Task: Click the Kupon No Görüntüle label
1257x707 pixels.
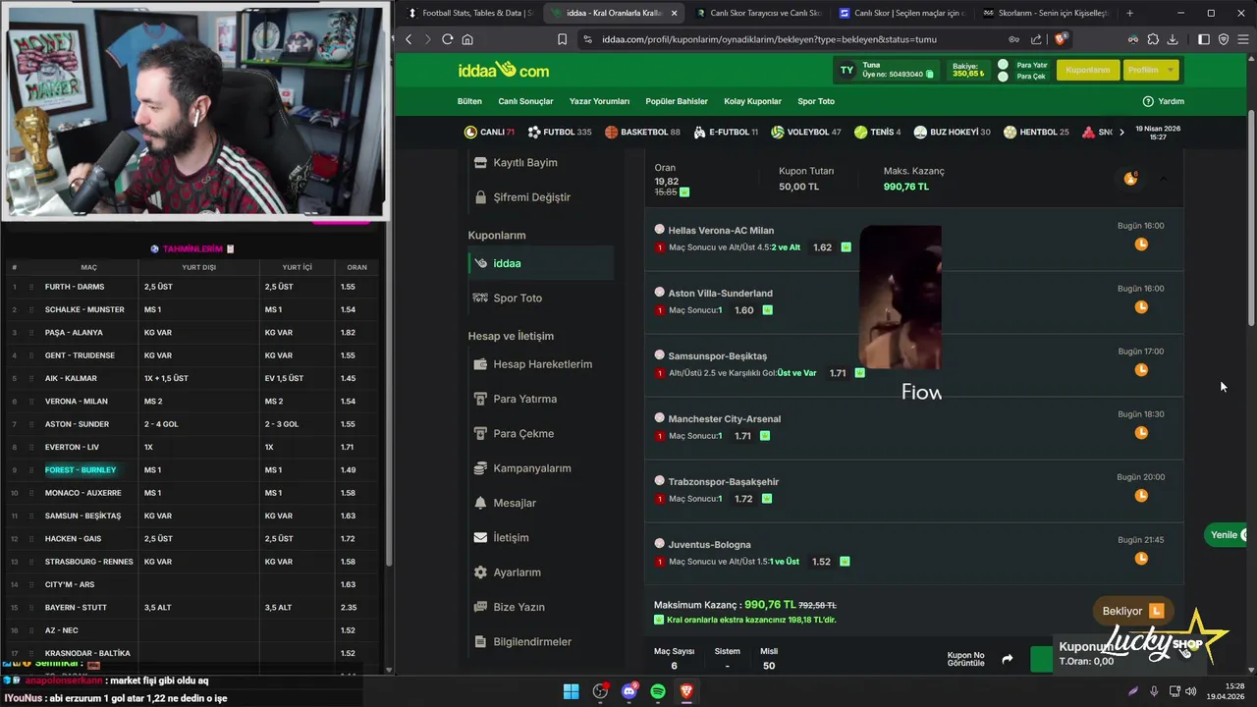Action: tap(965, 660)
